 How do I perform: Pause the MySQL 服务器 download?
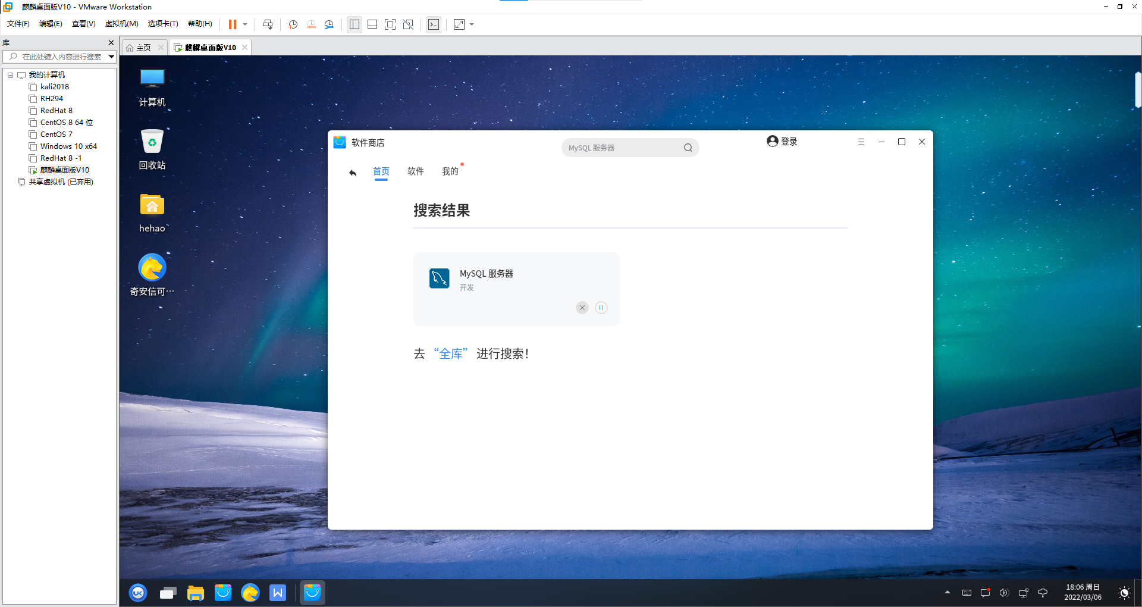pyautogui.click(x=601, y=308)
